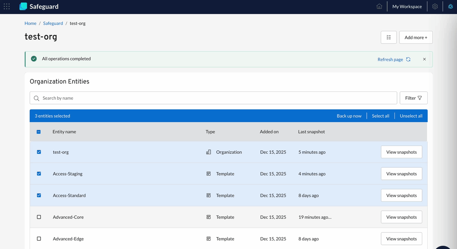Image resolution: width=457 pixels, height=249 pixels.
Task: Navigate to Safeguard breadcrumb link
Action: point(53,23)
